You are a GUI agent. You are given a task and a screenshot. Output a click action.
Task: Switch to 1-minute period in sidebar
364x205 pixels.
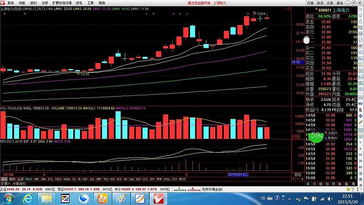coord(360,143)
